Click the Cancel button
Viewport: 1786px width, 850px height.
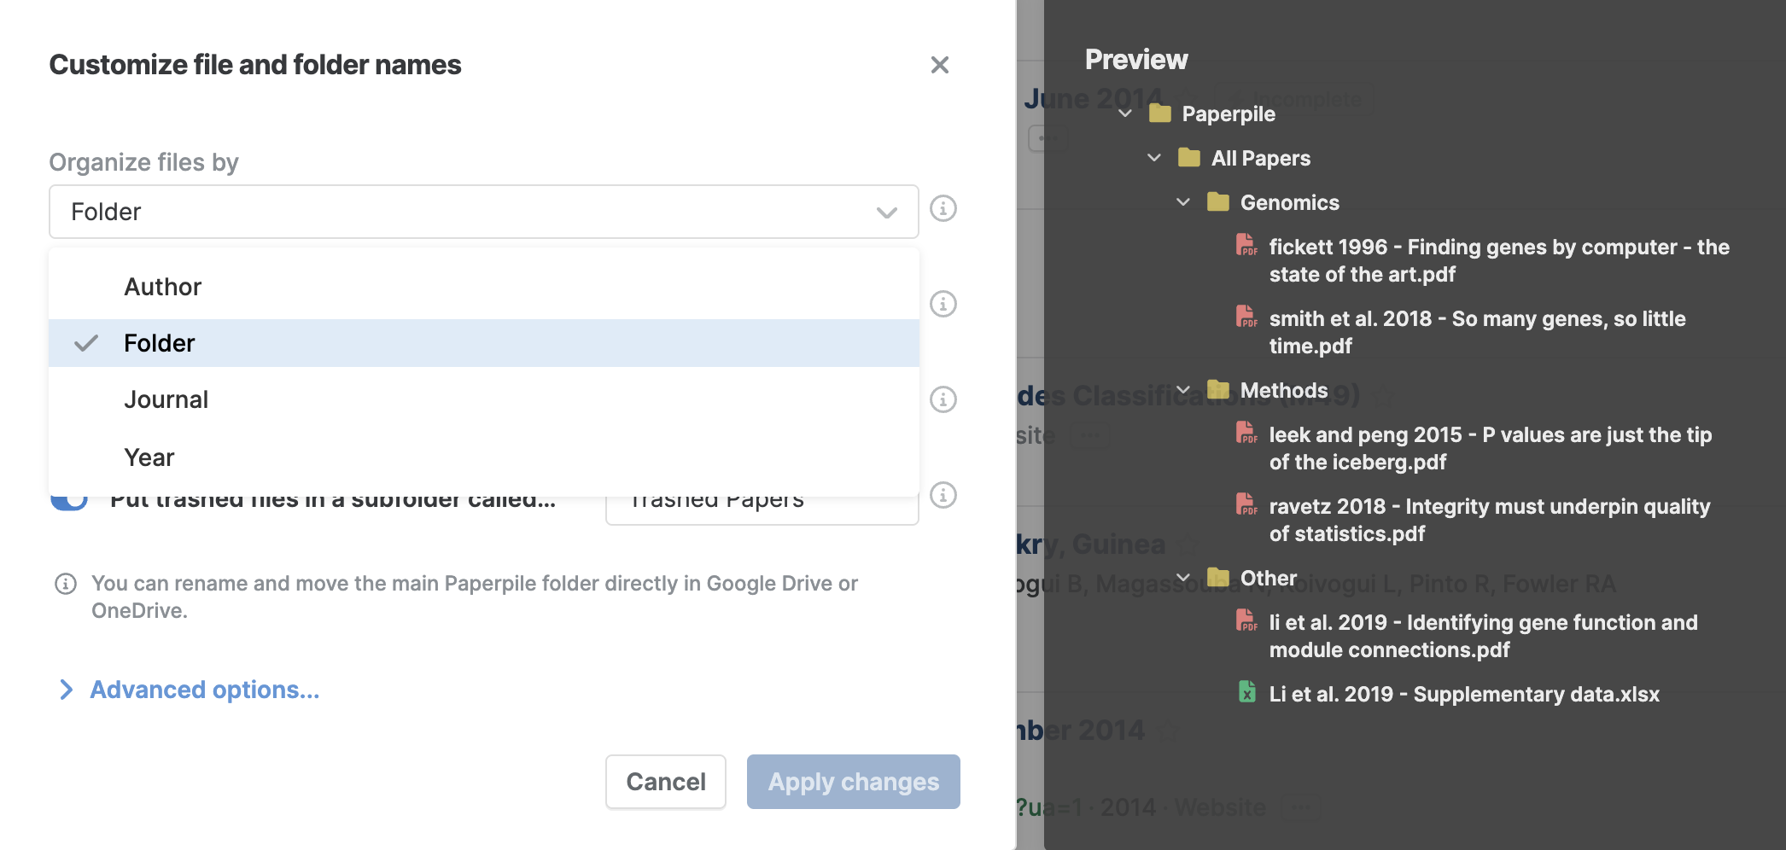[666, 782]
